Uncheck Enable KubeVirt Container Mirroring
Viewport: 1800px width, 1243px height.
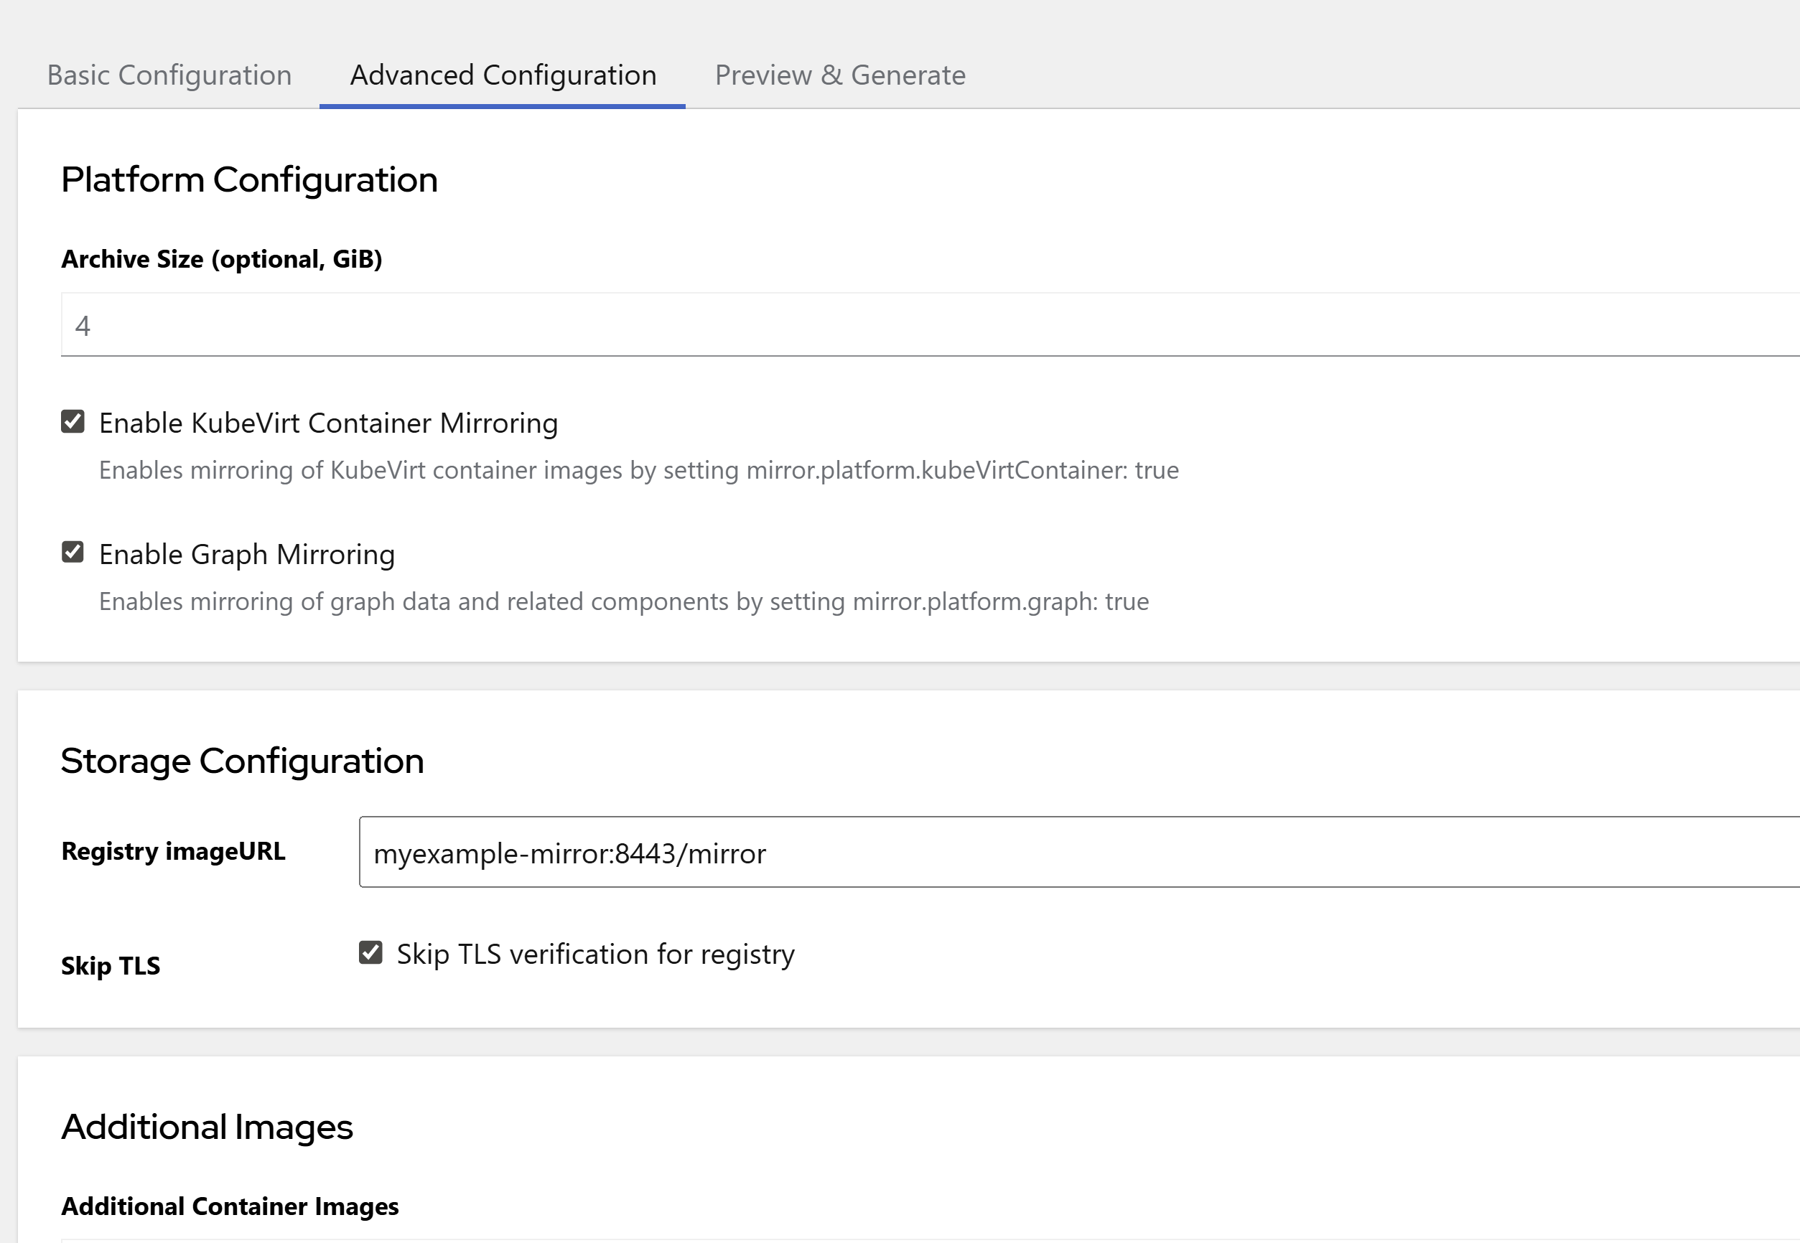[x=73, y=422]
